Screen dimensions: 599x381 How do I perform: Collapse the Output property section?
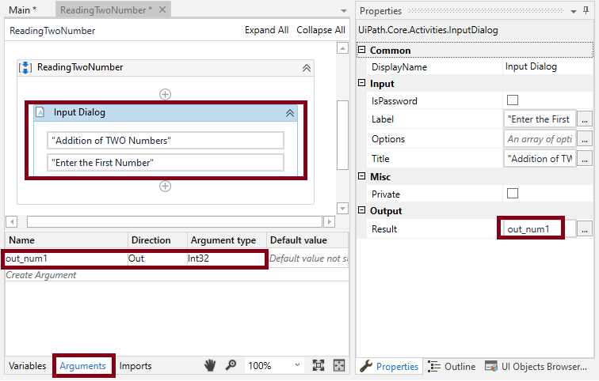pos(362,210)
